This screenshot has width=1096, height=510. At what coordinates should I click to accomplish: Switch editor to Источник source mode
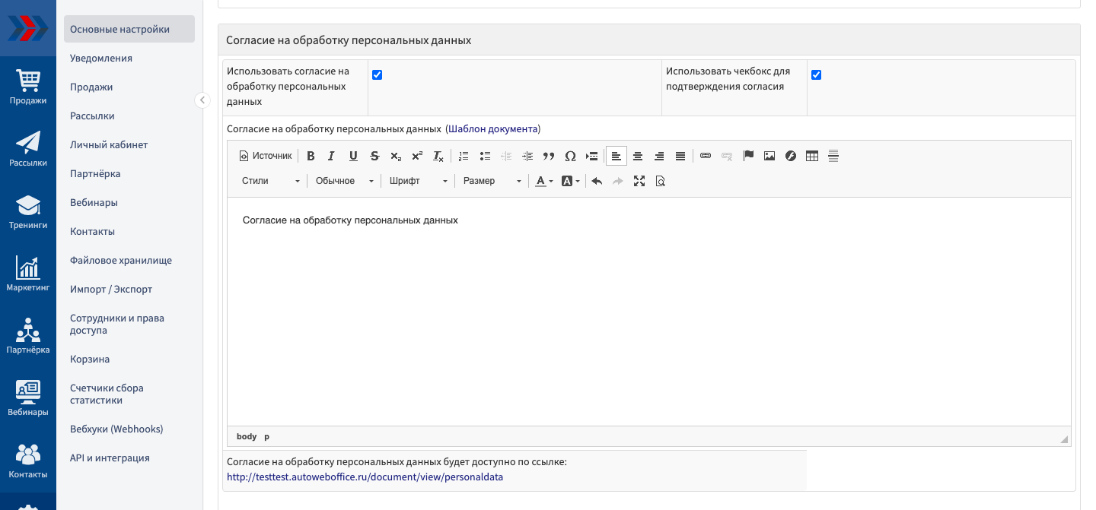point(266,156)
